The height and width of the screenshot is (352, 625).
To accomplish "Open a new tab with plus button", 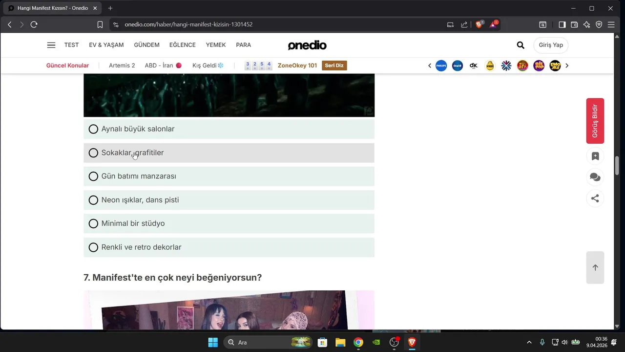I will 110,8.
